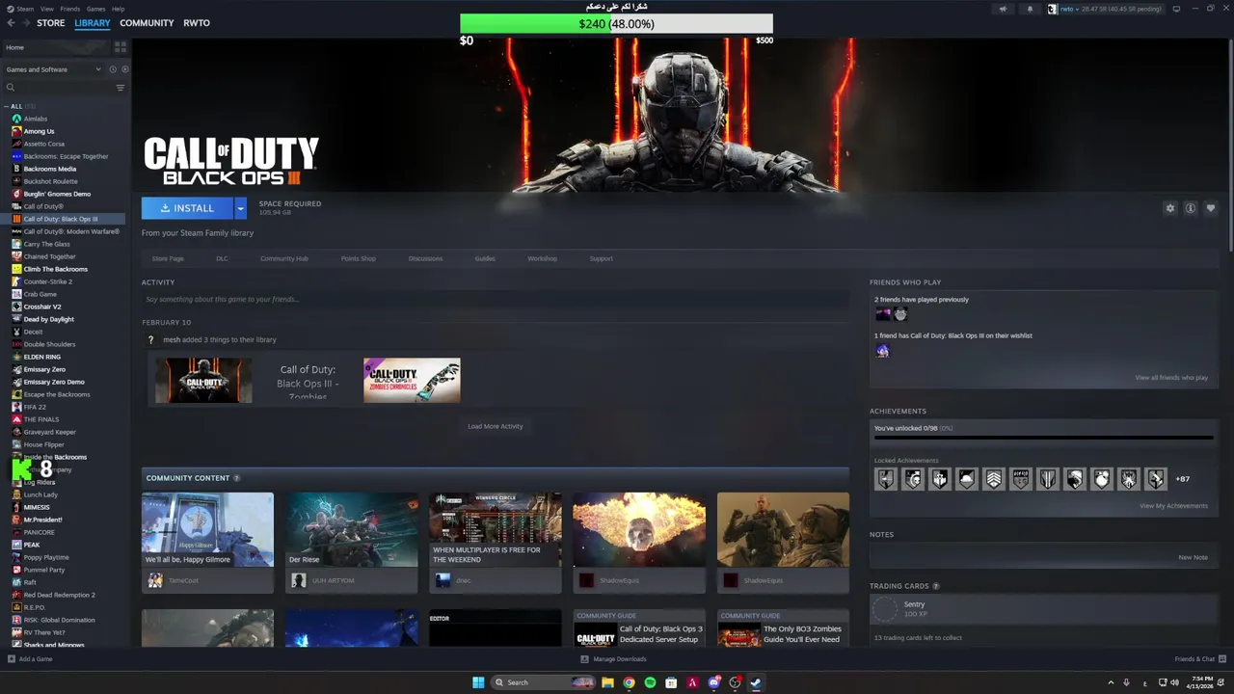Click the achievements progress bar
Viewport: 1234px width, 694px height.
[1044, 438]
